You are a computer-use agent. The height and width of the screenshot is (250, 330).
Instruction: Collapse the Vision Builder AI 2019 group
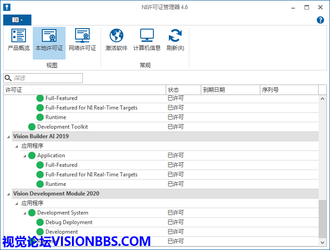click(x=8, y=136)
